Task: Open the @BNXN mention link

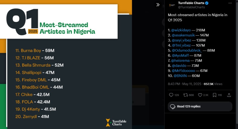Action: (x=180, y=76)
